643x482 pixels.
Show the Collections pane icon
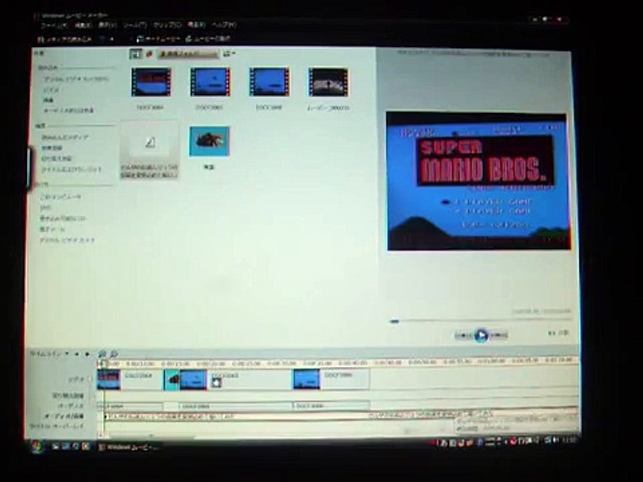149,54
